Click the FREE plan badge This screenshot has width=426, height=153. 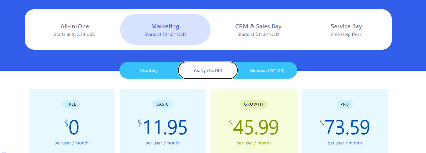tap(71, 104)
